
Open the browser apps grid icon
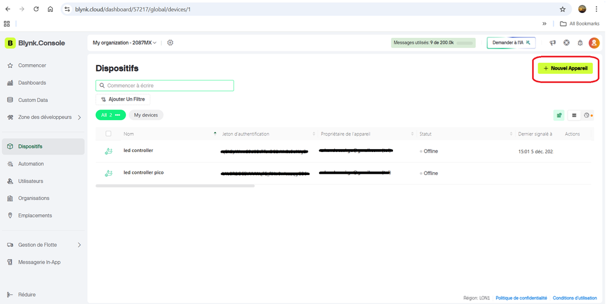(x=7, y=24)
